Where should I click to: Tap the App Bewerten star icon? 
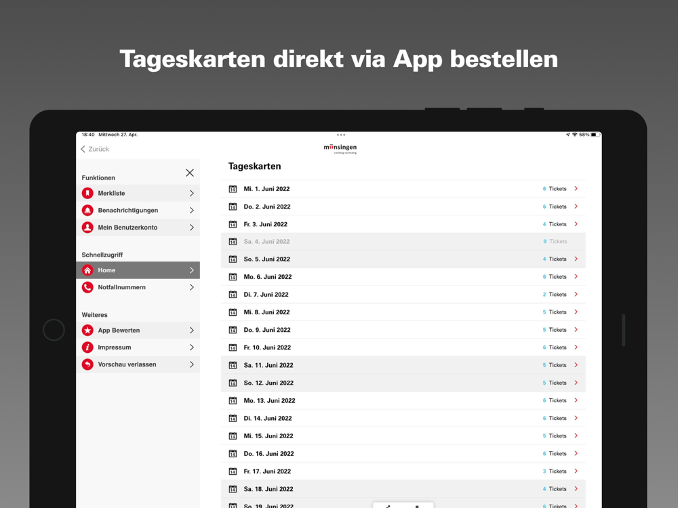point(87,330)
